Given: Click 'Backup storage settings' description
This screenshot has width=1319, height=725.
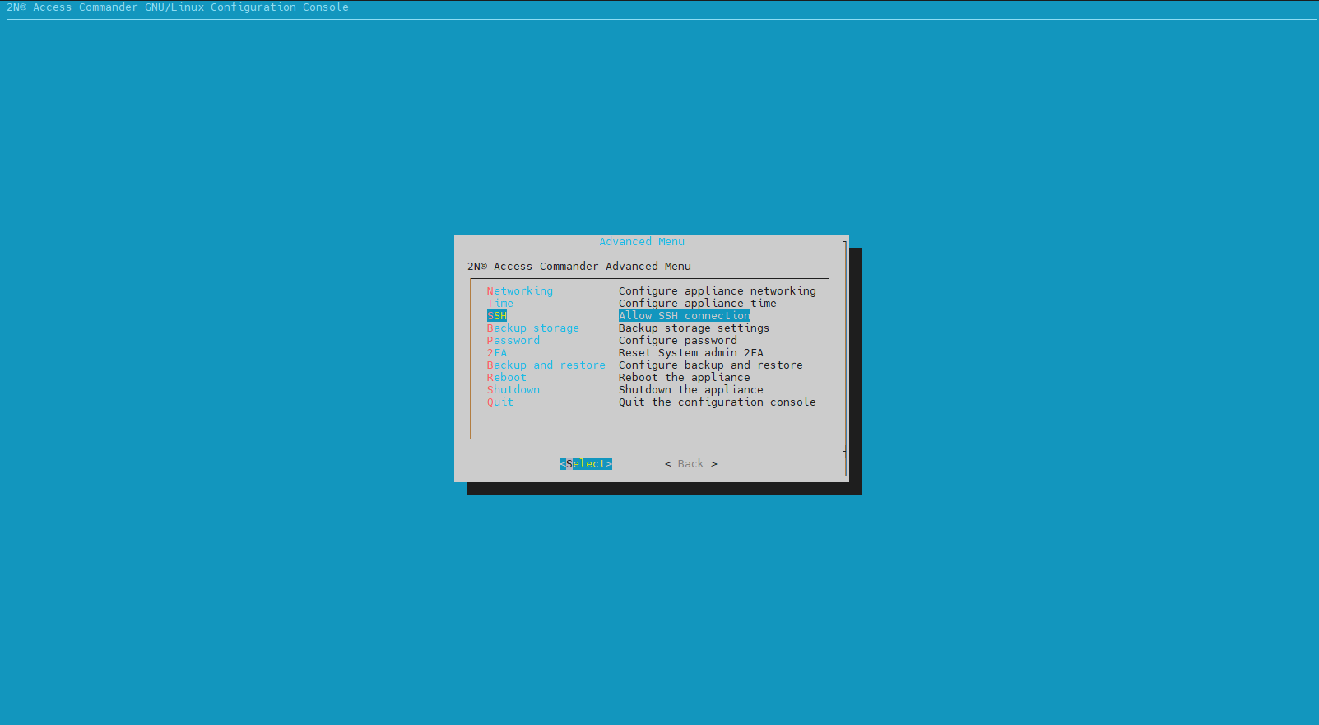Looking at the screenshot, I should click(x=694, y=328).
